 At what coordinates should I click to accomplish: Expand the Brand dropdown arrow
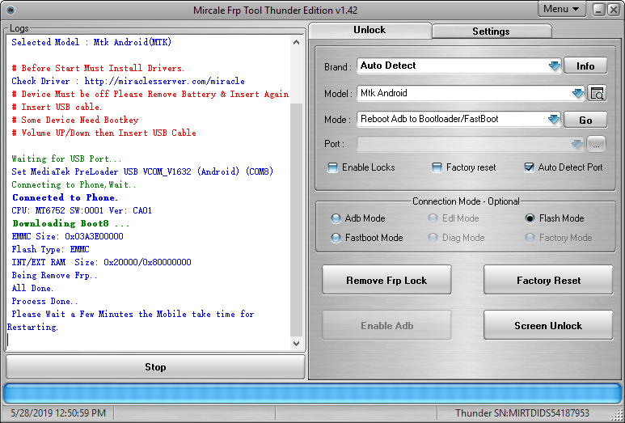[554, 66]
